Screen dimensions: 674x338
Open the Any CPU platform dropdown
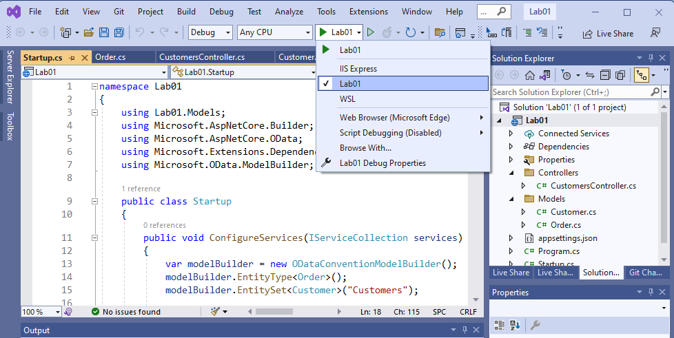click(275, 32)
